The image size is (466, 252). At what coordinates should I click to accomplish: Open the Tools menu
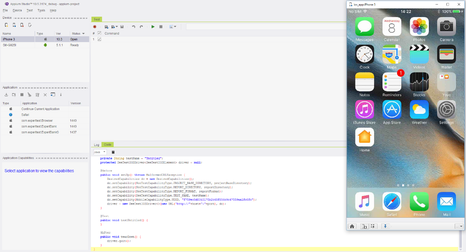(41, 10)
